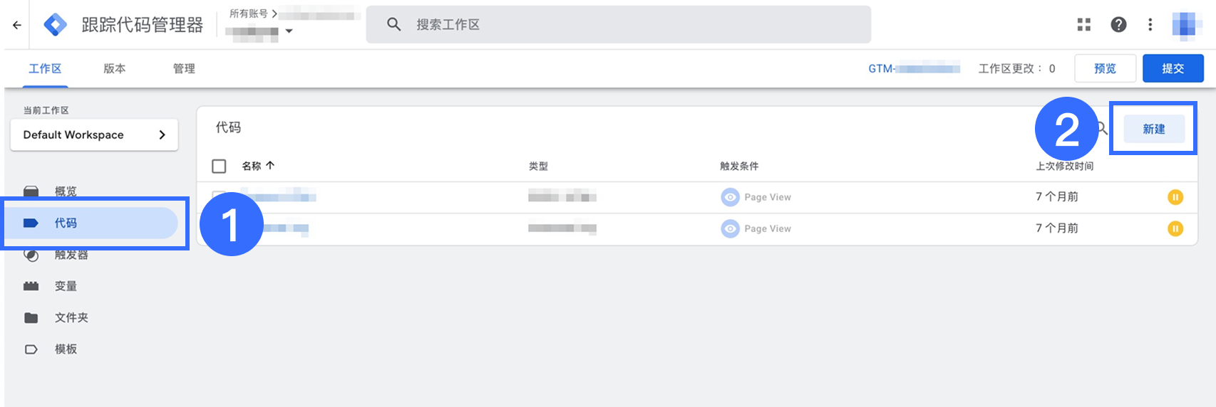Image resolution: width=1216 pixels, height=407 pixels.
Task: Click the paused status icon on first tag
Action: pyautogui.click(x=1175, y=197)
